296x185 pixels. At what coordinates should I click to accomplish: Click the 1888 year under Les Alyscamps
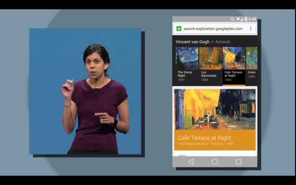click(x=204, y=80)
